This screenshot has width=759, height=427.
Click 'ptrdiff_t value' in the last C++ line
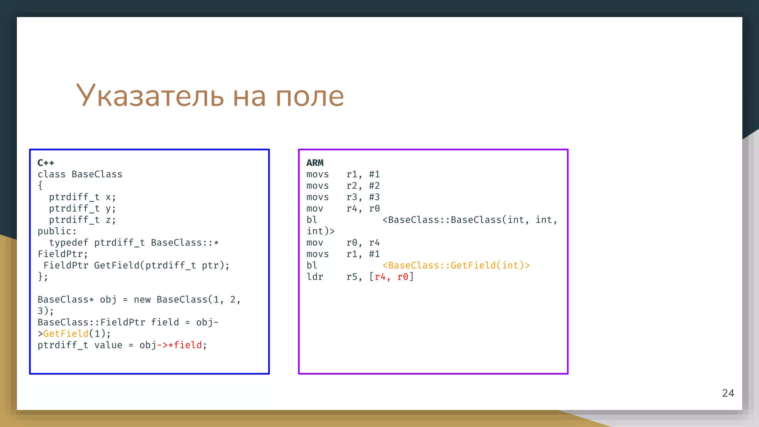tap(80, 345)
